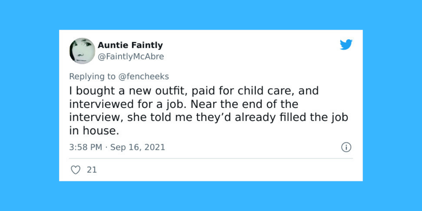The width and height of the screenshot is (422, 211).
Task: Click the divider line below the timestamp
Action: tap(211, 158)
